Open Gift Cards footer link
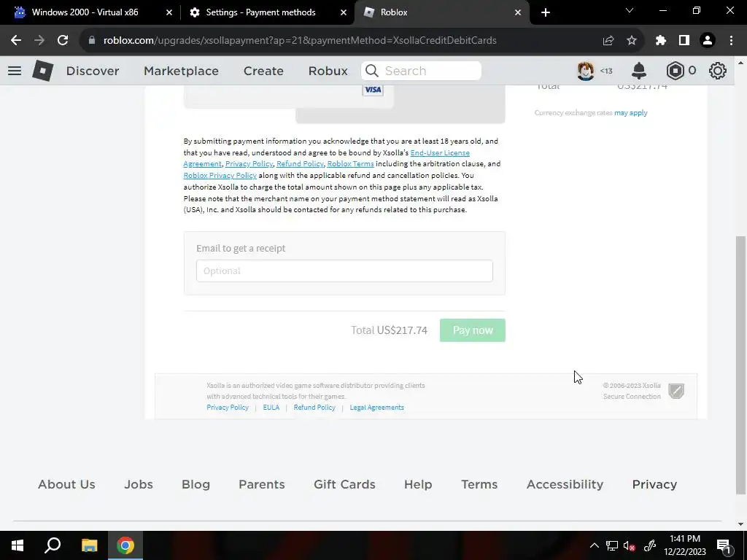The height and width of the screenshot is (560, 747). [344, 484]
